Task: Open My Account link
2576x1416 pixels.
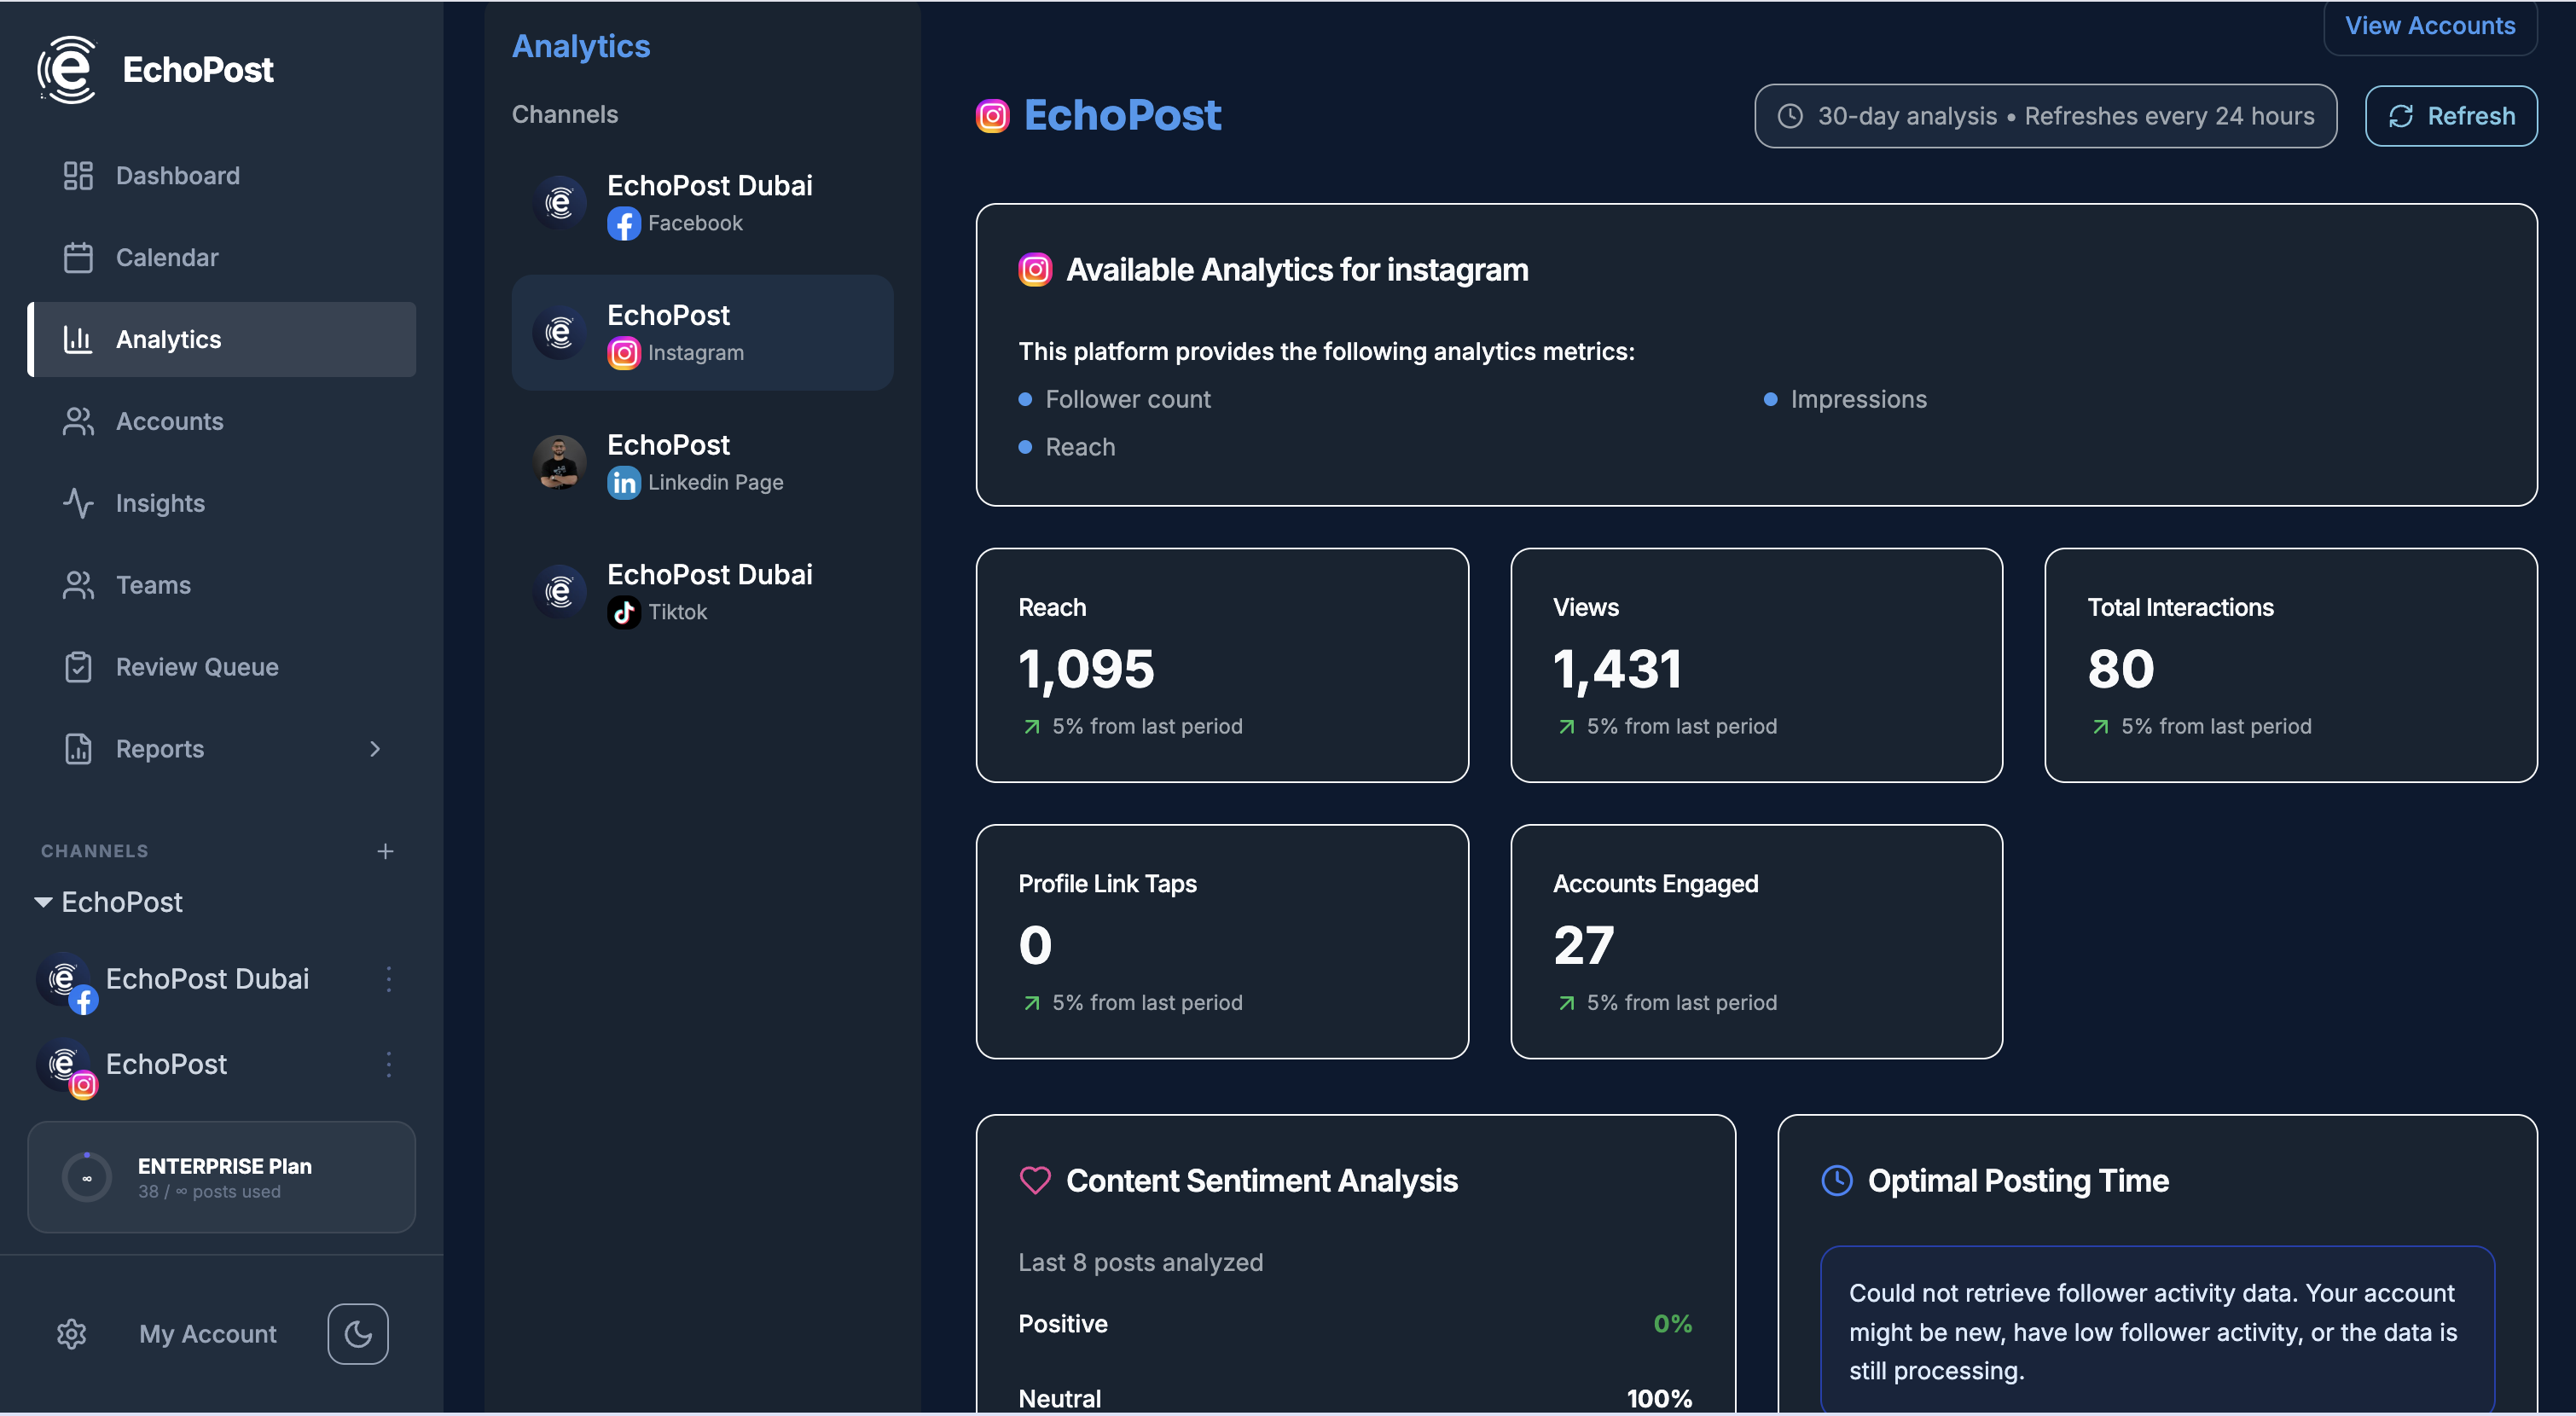Action: (x=207, y=1334)
